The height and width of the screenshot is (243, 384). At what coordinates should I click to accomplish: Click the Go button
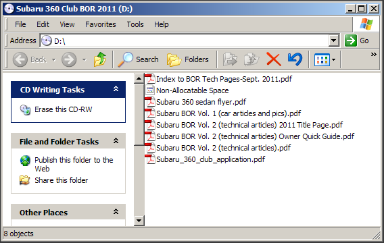pyautogui.click(x=356, y=40)
